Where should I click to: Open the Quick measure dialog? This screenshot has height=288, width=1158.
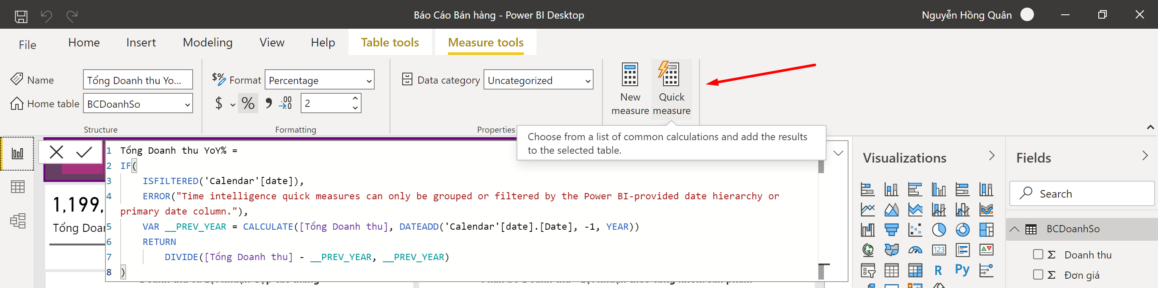point(672,89)
